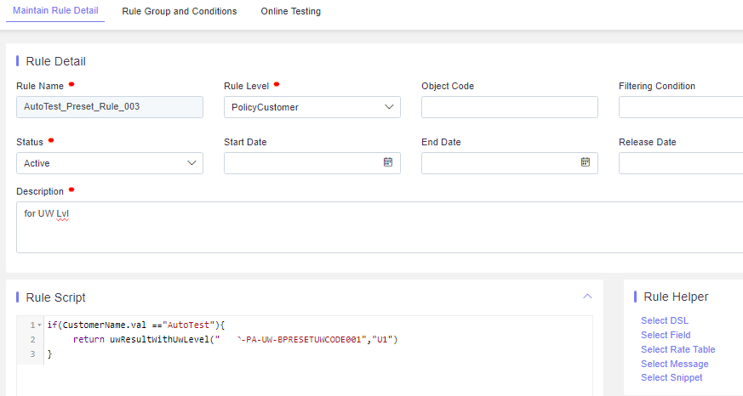Open the Start Date calendar picker
This screenshot has width=743, height=396.
tap(387, 162)
